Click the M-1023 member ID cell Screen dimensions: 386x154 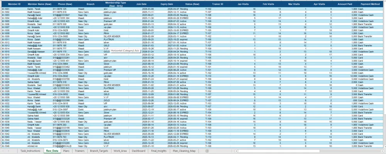click(14, 76)
